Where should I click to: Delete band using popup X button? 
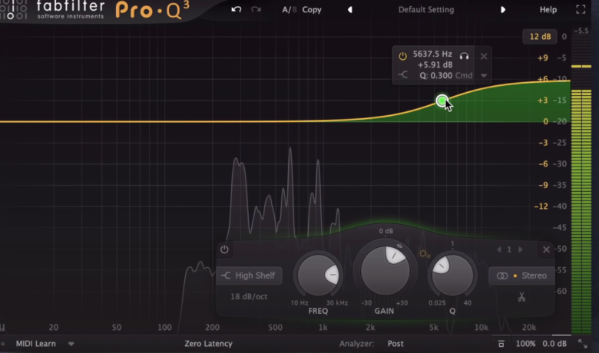[x=484, y=56]
